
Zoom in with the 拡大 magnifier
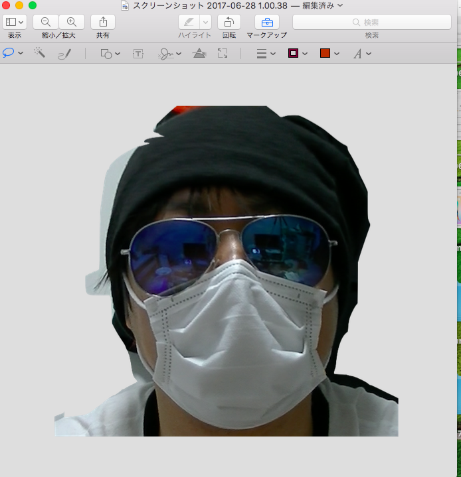point(72,22)
